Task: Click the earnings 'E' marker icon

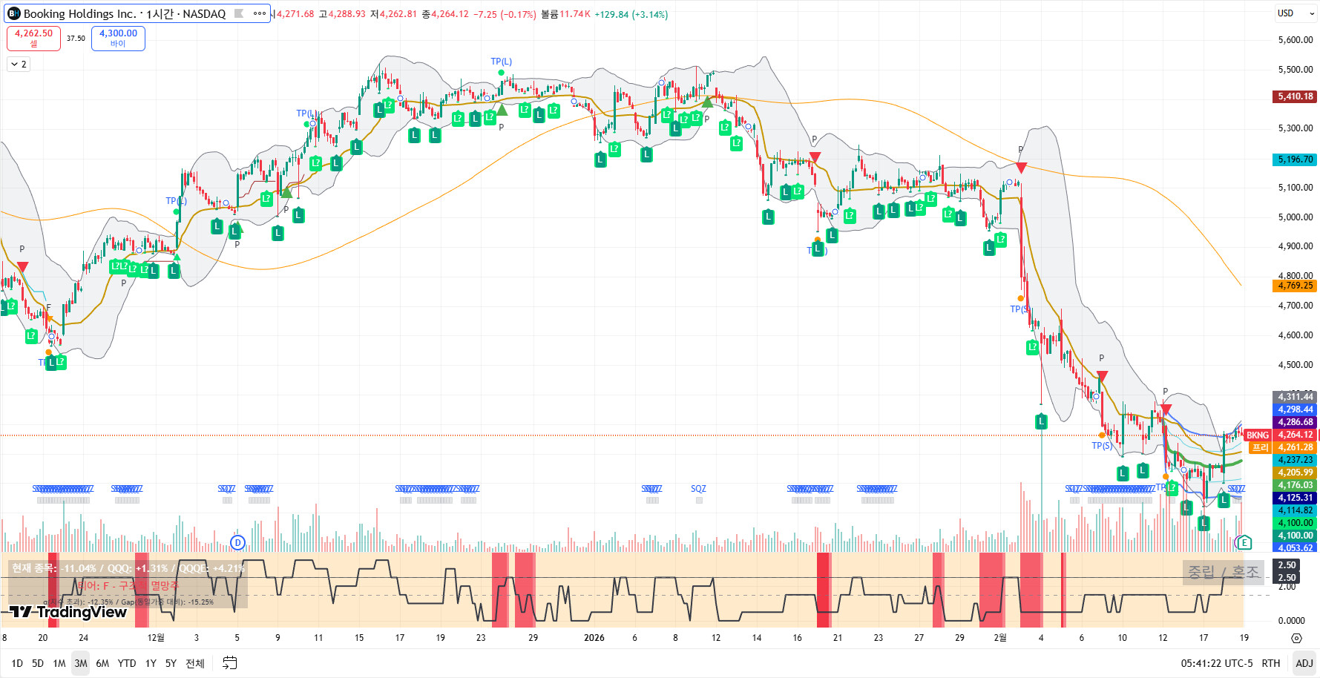Action: (x=1245, y=543)
